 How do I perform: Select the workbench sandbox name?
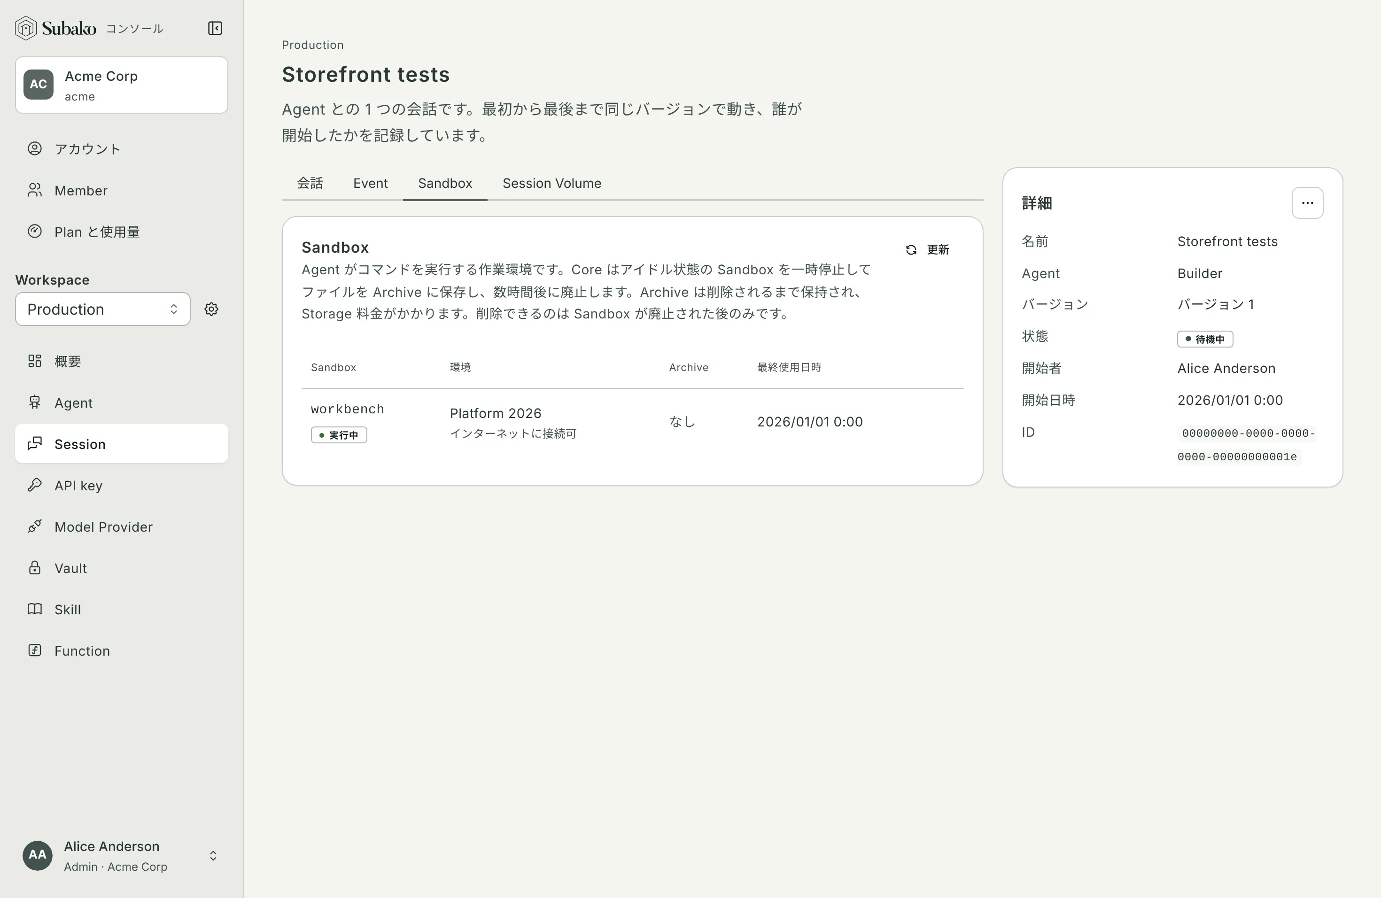pyautogui.click(x=348, y=409)
